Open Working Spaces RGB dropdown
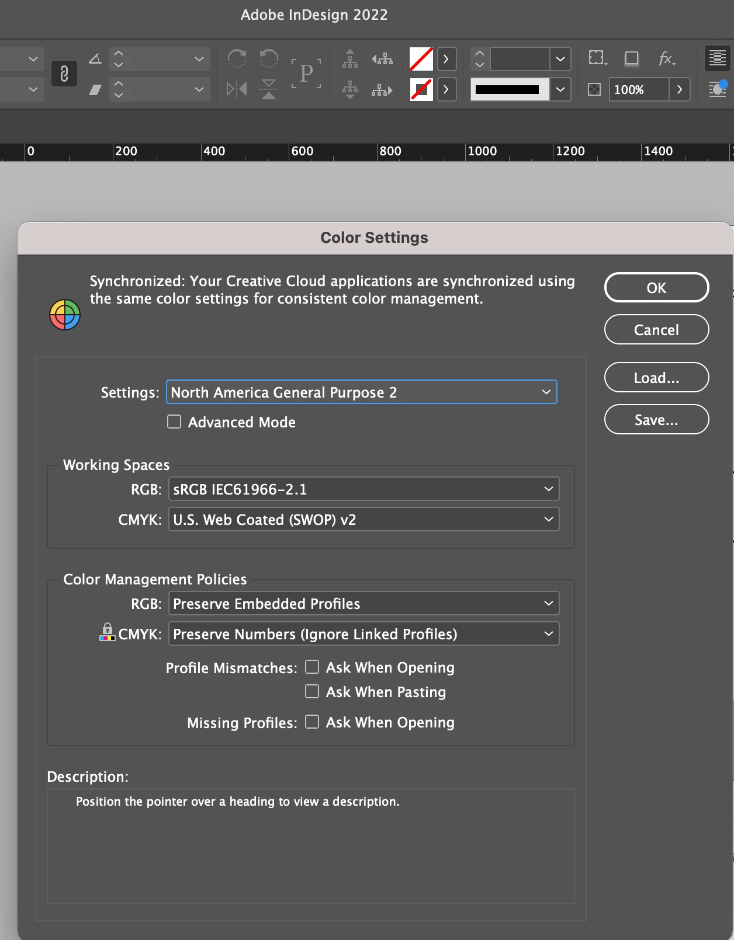734x940 pixels. [364, 489]
